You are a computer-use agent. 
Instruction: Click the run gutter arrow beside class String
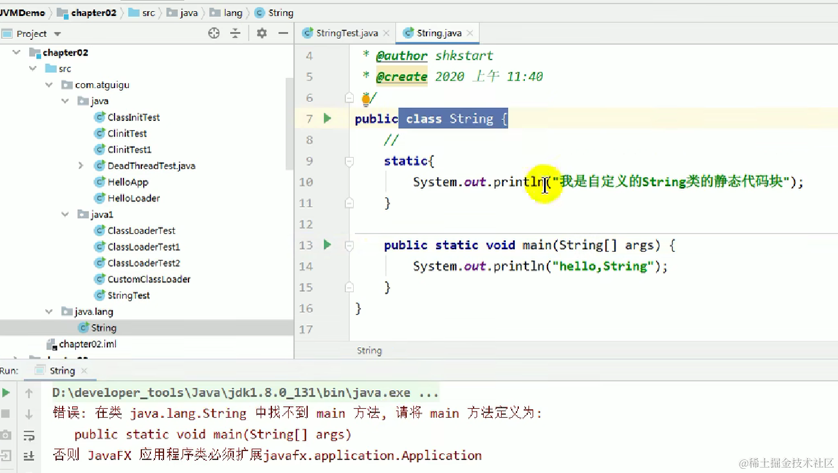[x=327, y=119]
